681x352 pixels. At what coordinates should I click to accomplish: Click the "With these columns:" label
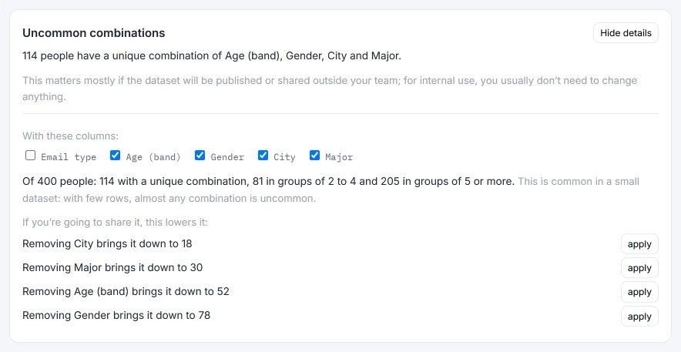[70, 136]
